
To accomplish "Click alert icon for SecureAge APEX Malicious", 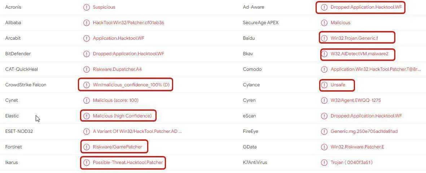I will pyautogui.click(x=324, y=23).
